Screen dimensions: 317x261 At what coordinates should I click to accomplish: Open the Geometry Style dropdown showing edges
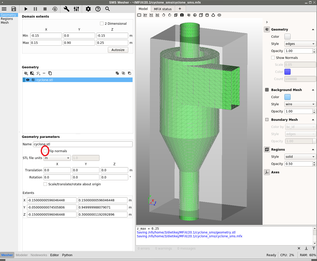click(300, 44)
